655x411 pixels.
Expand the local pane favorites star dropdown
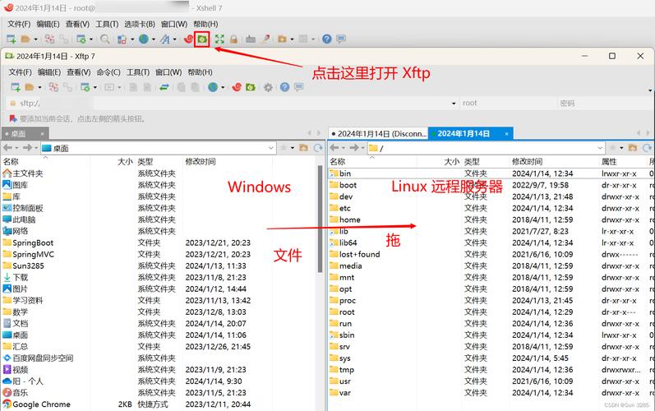pyautogui.click(x=293, y=148)
